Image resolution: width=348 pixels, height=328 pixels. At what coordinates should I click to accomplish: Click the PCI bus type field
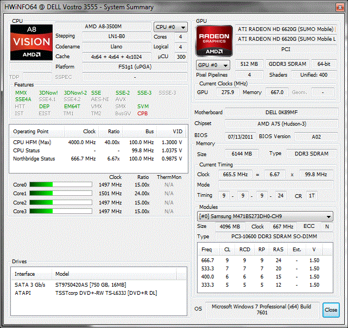(x=286, y=49)
